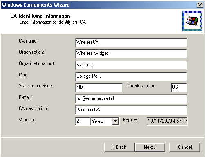The image size is (205, 157).
Task: Click the read-only Expires date field
Action: [x=167, y=121]
